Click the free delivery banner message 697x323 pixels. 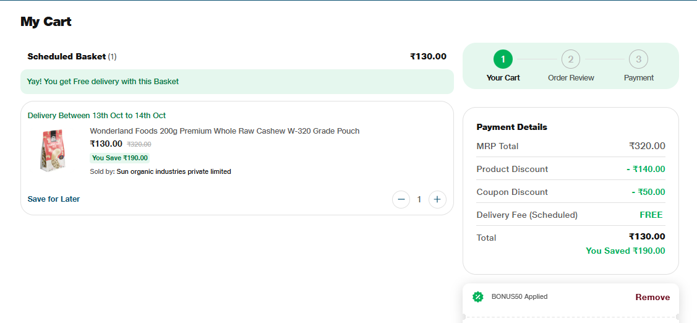(x=103, y=82)
